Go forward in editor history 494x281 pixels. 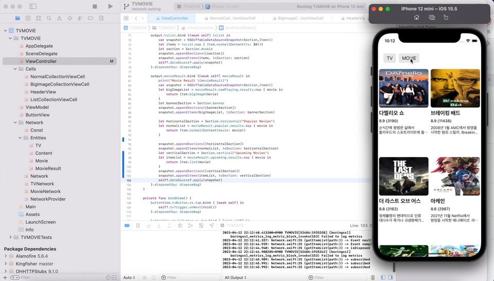tap(143, 18)
